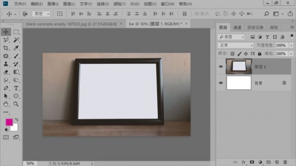Viewport: 296px width, 166px height.
Task: Open the auto-select 图层 dropdown
Action: [x=41, y=14]
